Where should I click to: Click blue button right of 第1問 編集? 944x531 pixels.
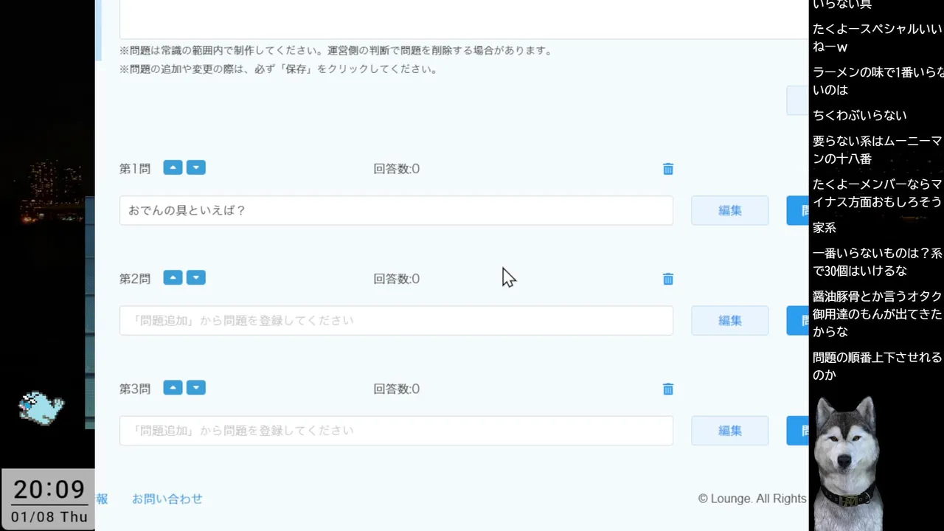tap(798, 210)
